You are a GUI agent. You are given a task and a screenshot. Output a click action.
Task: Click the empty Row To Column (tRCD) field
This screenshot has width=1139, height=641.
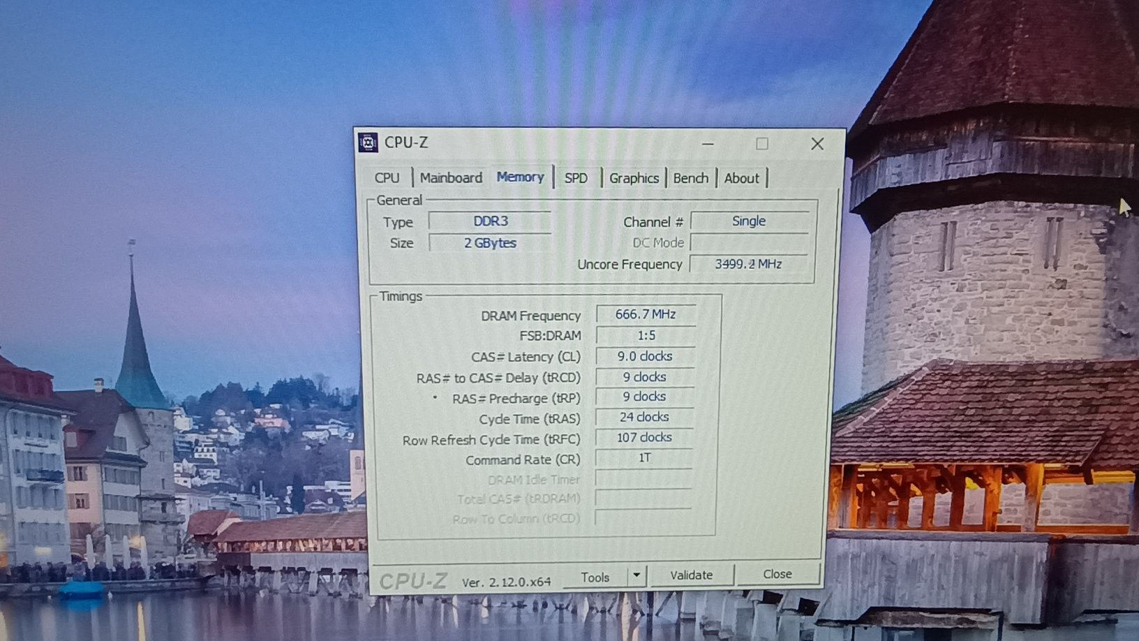click(643, 517)
